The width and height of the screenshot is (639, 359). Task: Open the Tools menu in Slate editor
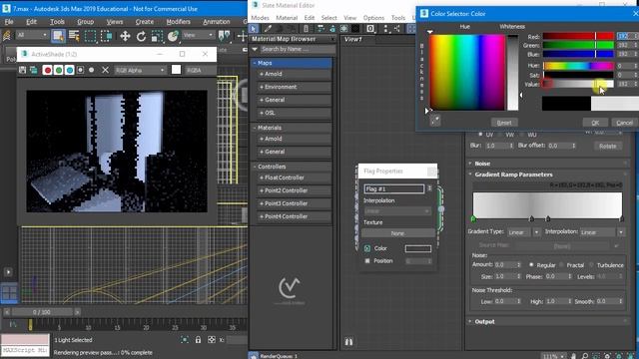(x=398, y=18)
